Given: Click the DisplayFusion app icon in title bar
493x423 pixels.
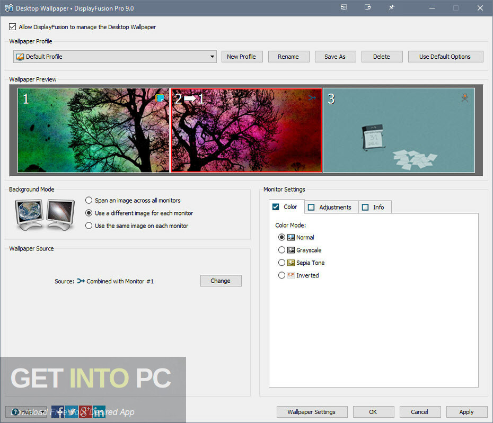Looking at the screenshot, I should coord(9,8).
